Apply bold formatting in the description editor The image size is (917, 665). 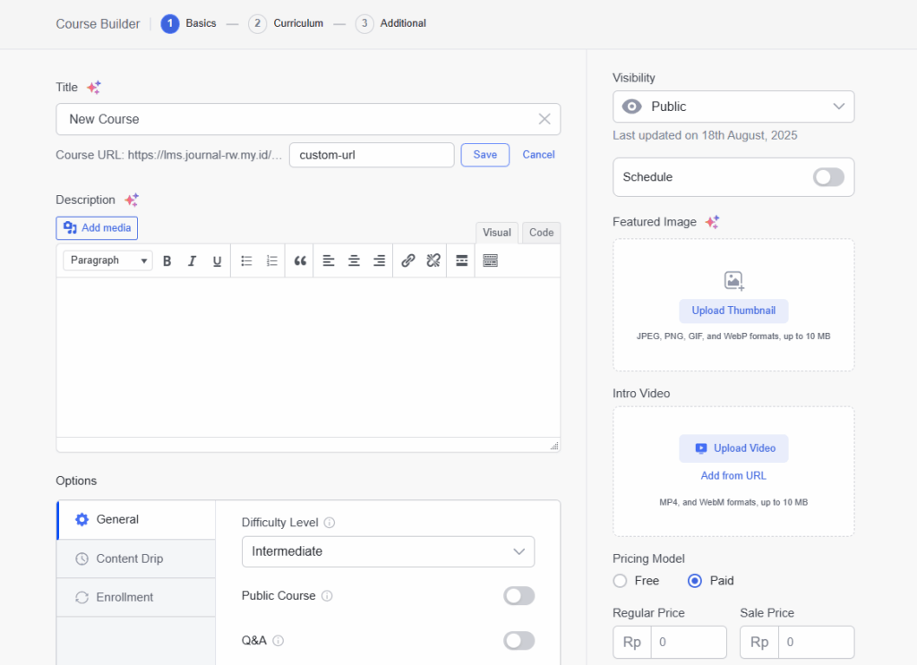(167, 260)
